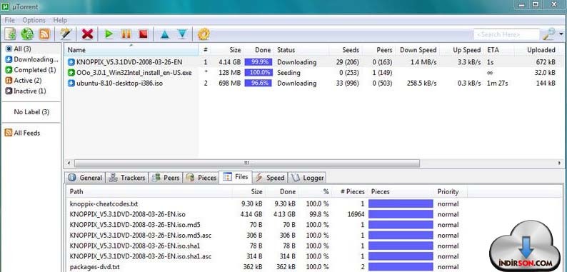Select file KNOPPIX_V5.3.1DVD-2008-03-26-EN.iso.md5.asc
Image resolution: width=567 pixels, height=272 pixels.
141,236
